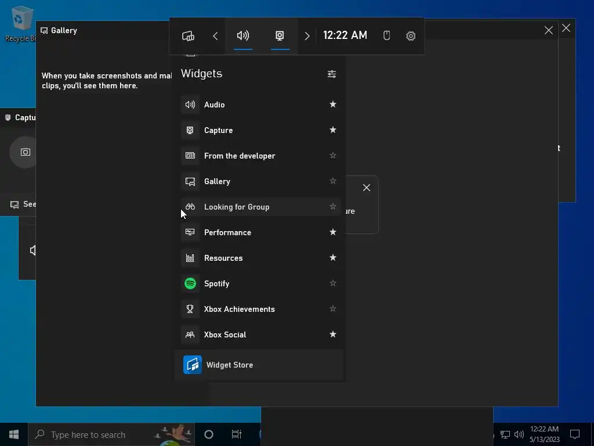This screenshot has height=446, width=594.
Task: Open Game Bar settings gear
Action: click(411, 35)
